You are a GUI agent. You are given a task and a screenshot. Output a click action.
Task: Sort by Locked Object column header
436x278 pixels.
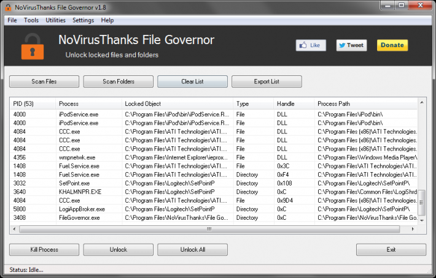point(177,103)
